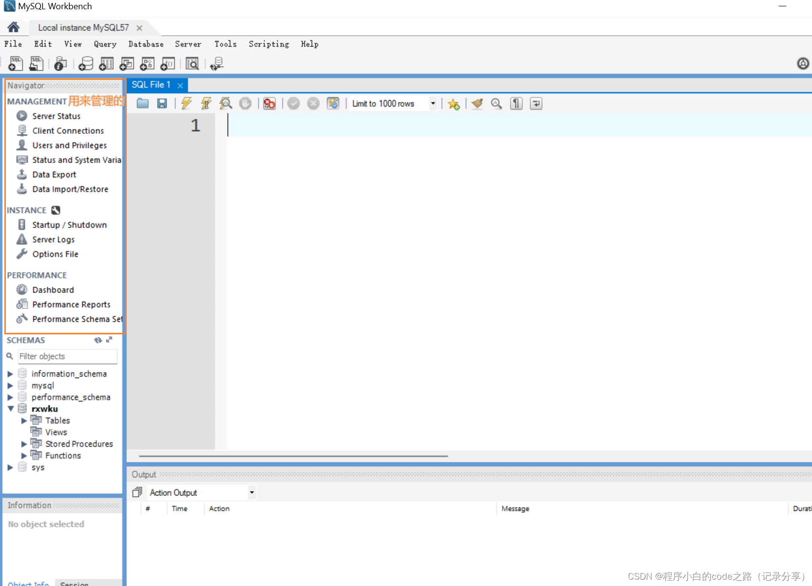Open the Query menu
This screenshot has width=812, height=586.
(105, 44)
